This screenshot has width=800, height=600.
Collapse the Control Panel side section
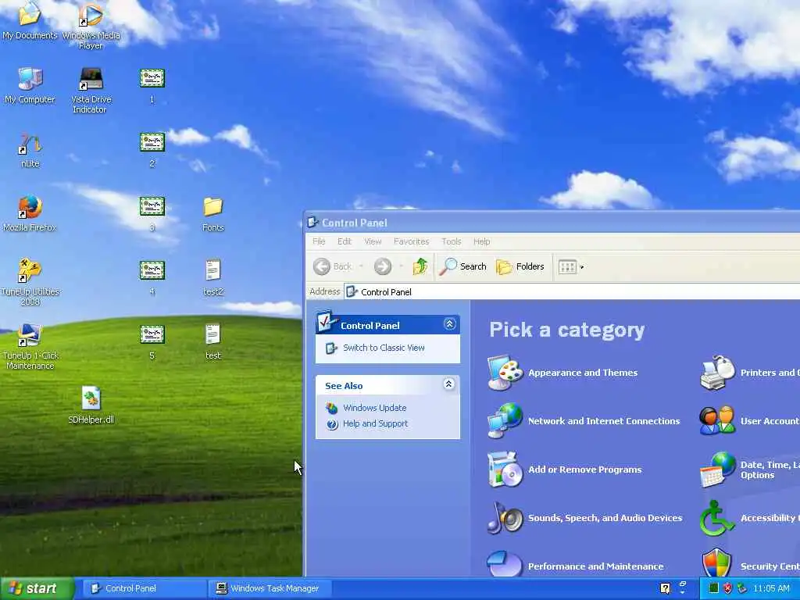pos(449,324)
